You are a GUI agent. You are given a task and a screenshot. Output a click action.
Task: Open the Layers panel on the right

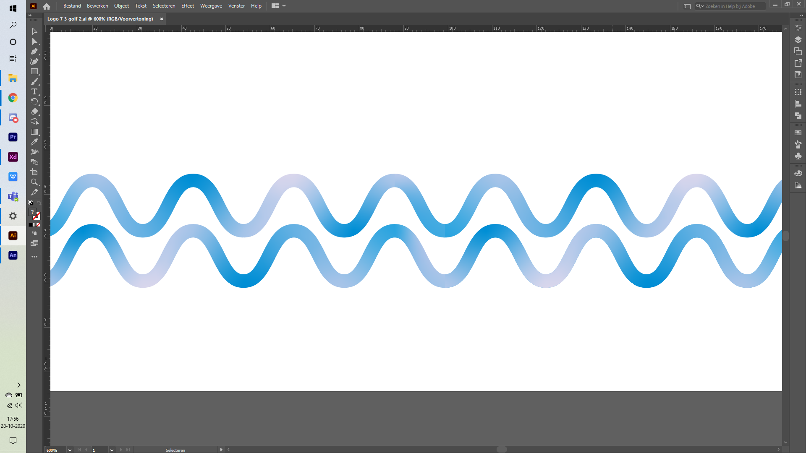coord(798,39)
